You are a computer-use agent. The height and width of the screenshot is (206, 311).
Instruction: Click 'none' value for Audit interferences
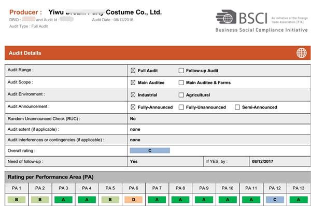(x=135, y=140)
